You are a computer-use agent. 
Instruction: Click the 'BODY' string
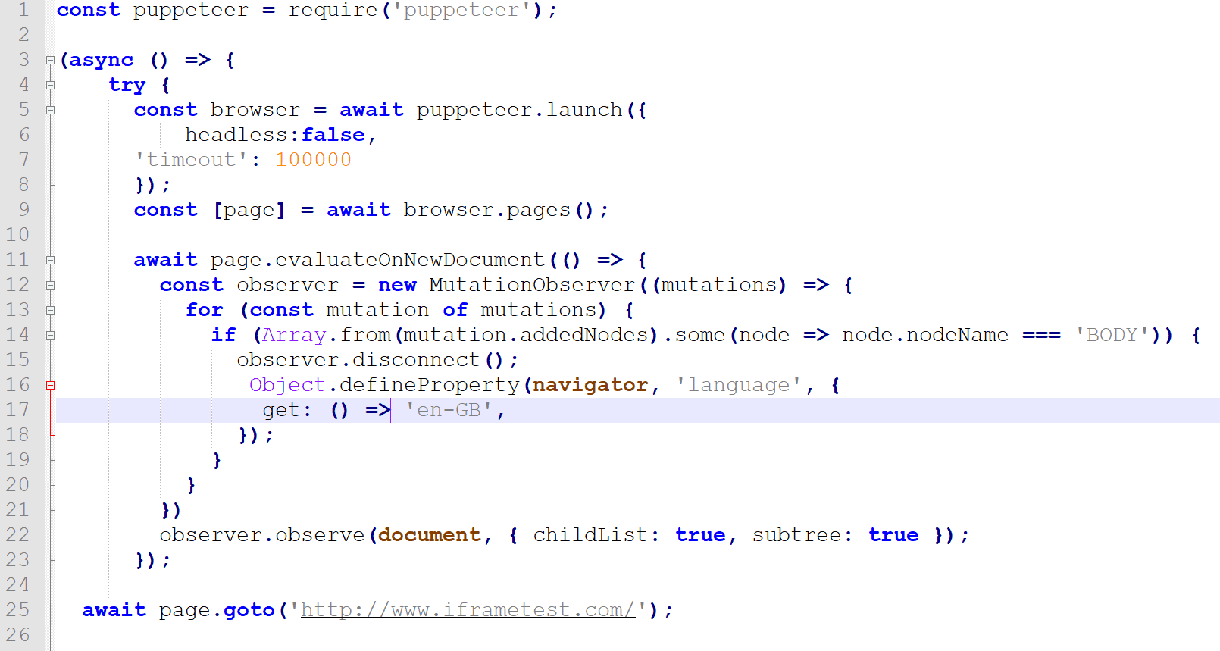[1112, 335]
